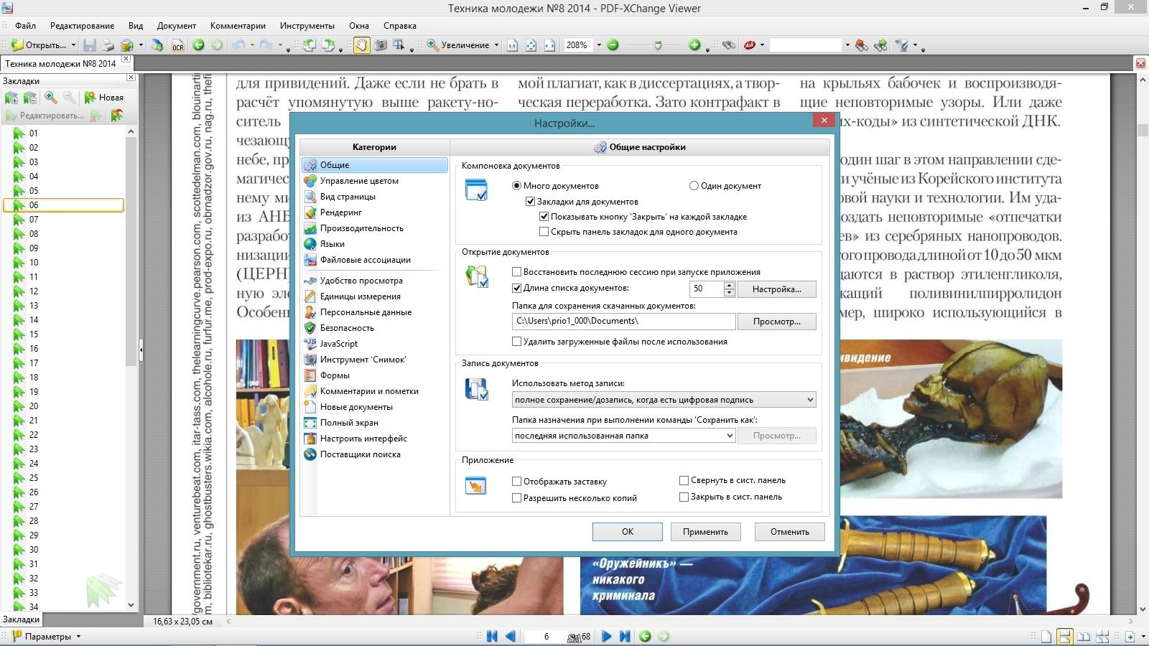The image size is (1149, 646).
Task: Click the rotate counterclockwise icon
Action: (310, 45)
